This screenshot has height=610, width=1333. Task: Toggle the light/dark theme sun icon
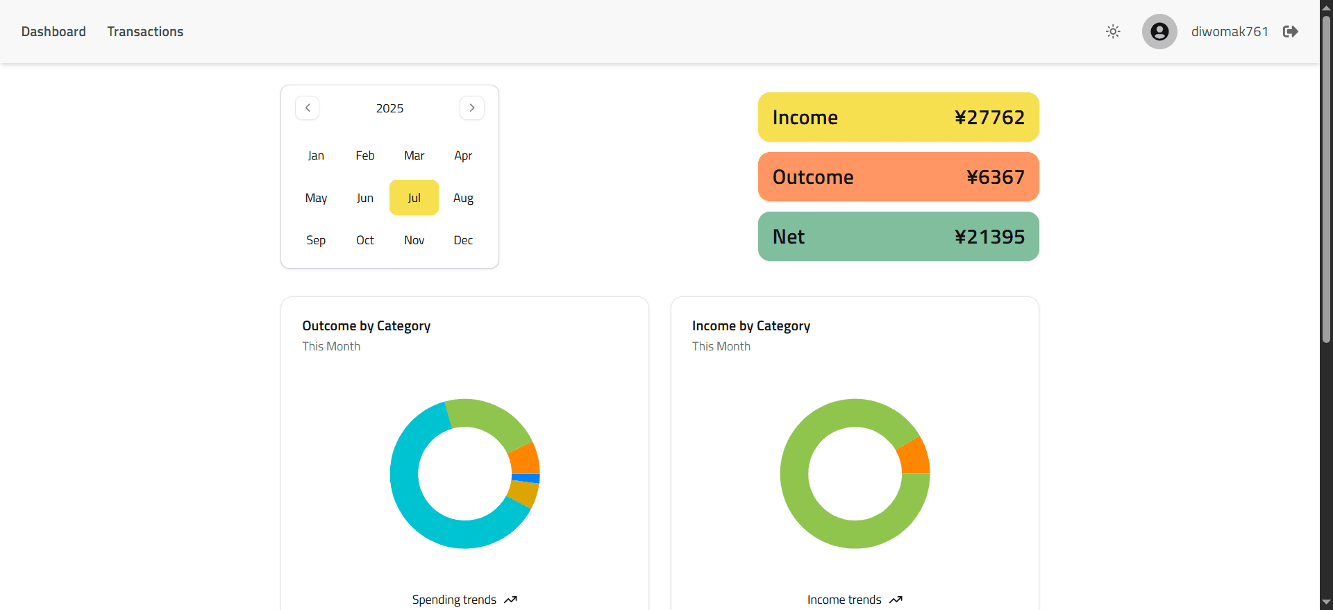point(1113,32)
